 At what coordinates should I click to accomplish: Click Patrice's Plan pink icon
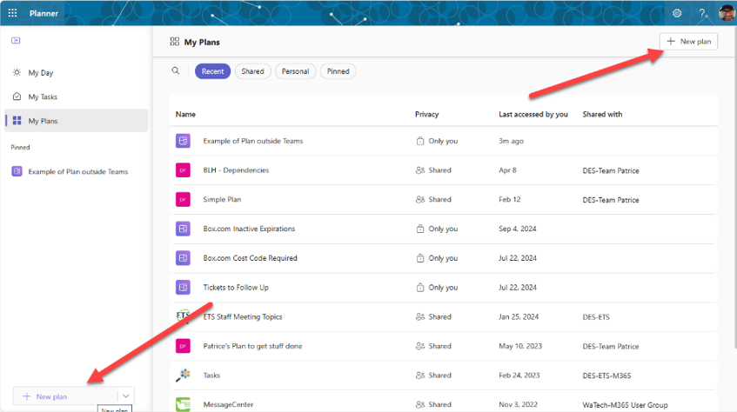[x=184, y=346]
